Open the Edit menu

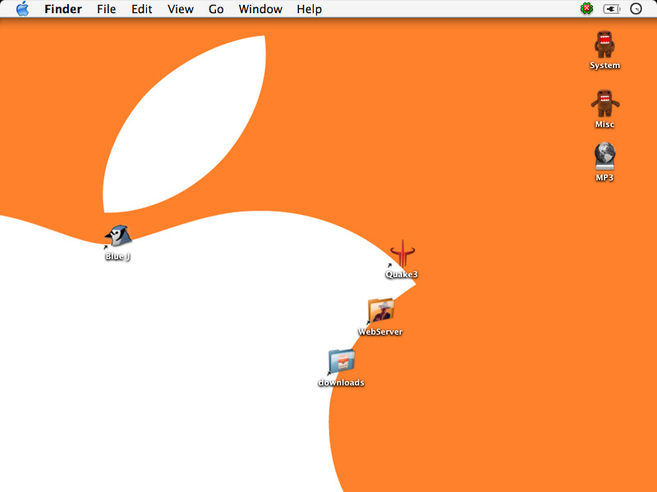point(141,9)
